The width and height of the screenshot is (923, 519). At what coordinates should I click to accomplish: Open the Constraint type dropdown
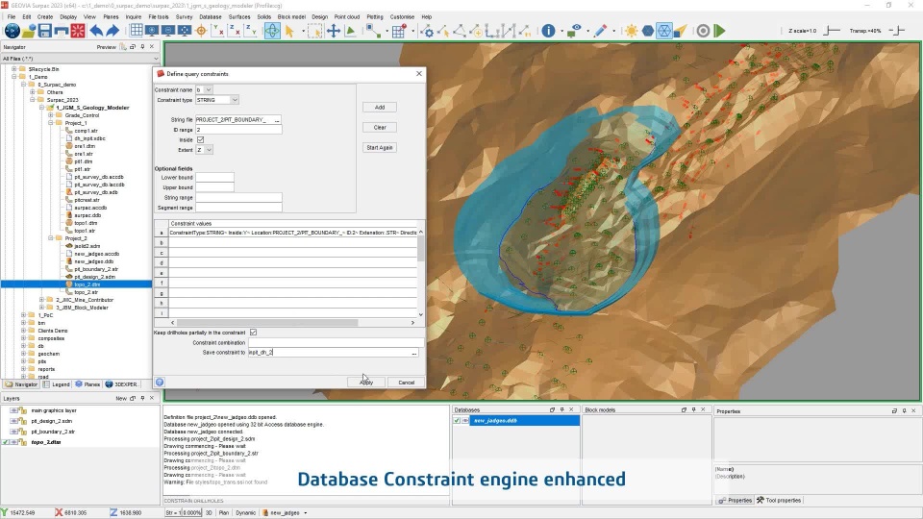pos(235,100)
